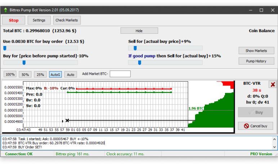Image resolution: width=278 pixels, height=166 pixels.
Task: Click the 0.00005500 price axis label
Action: pyautogui.click(x=14, y=87)
